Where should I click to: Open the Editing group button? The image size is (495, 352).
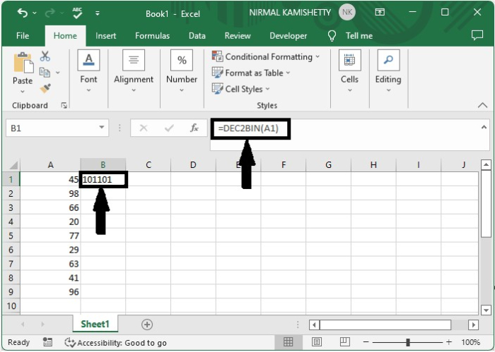388,69
